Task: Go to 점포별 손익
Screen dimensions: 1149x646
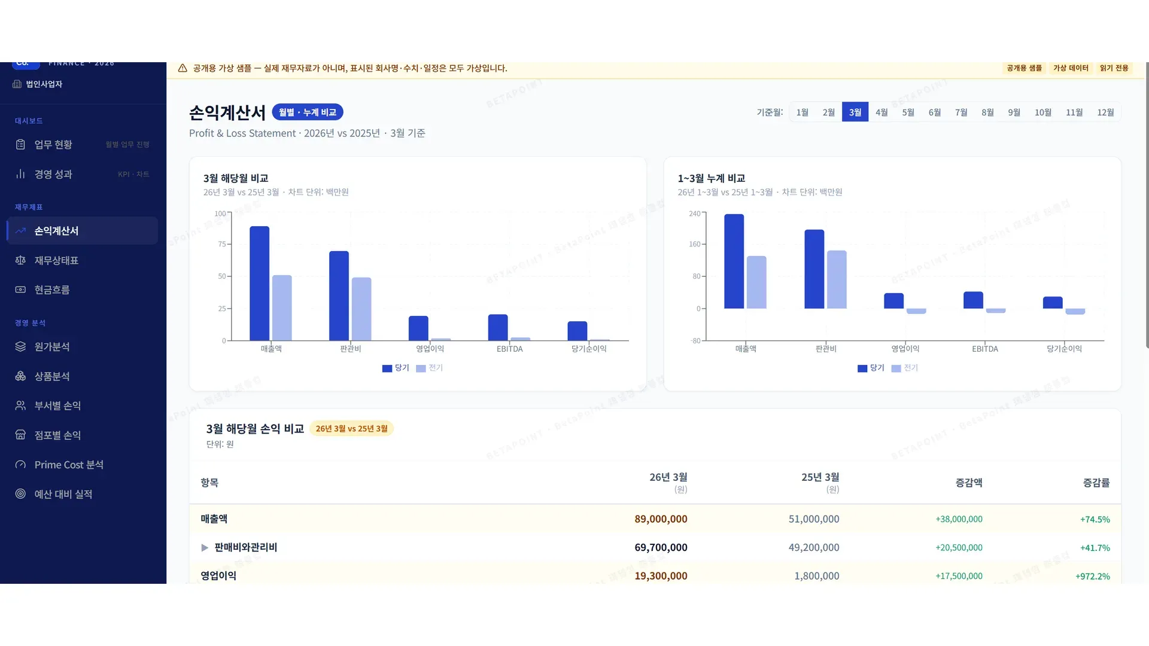Action: tap(83, 435)
